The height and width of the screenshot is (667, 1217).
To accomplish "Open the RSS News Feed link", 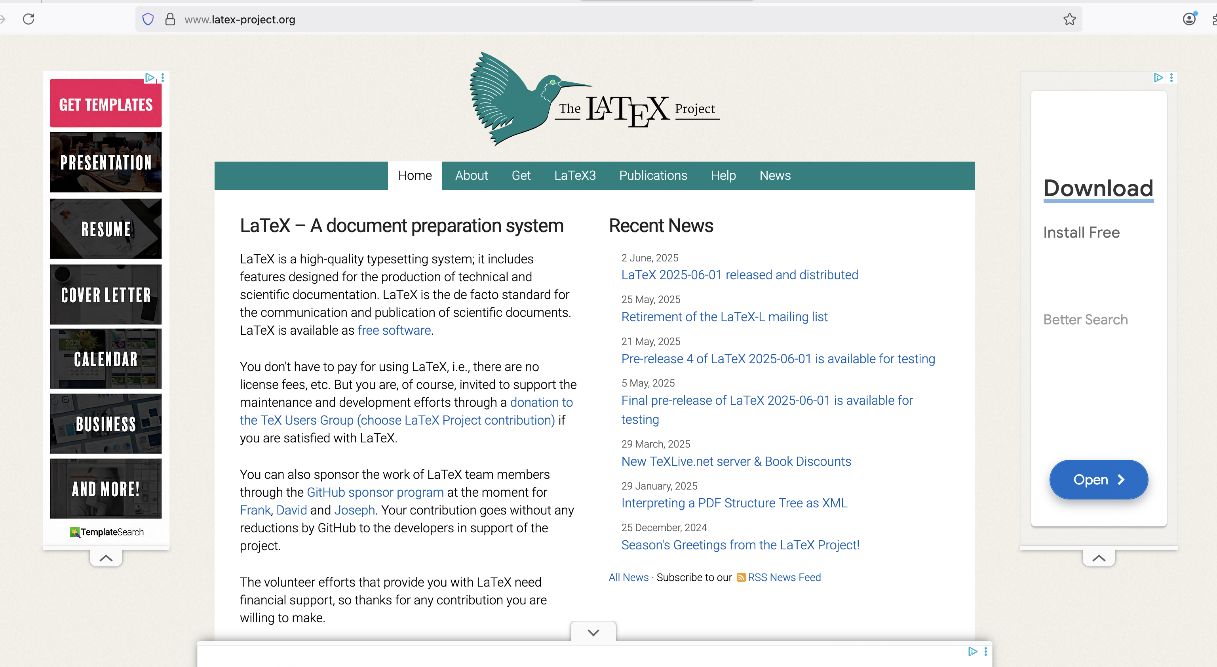I will tap(784, 577).
